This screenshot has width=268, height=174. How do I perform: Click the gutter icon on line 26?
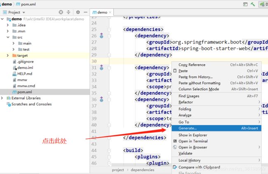[101, 36]
